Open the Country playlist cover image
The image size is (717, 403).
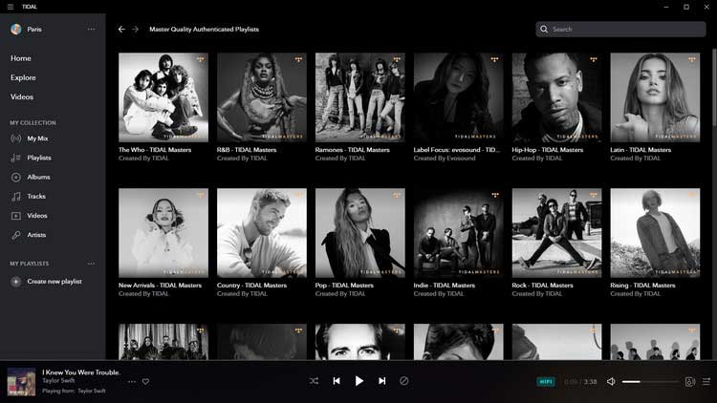coord(262,233)
